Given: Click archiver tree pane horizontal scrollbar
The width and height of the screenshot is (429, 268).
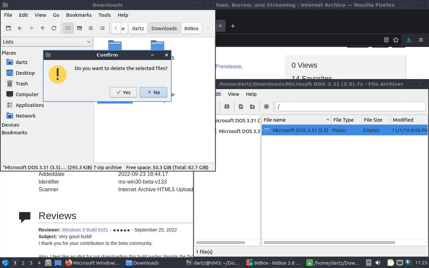Looking at the screenshot, I should click(221, 243).
